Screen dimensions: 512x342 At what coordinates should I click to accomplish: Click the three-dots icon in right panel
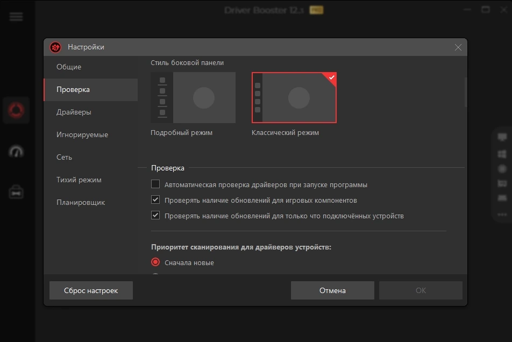click(x=502, y=215)
